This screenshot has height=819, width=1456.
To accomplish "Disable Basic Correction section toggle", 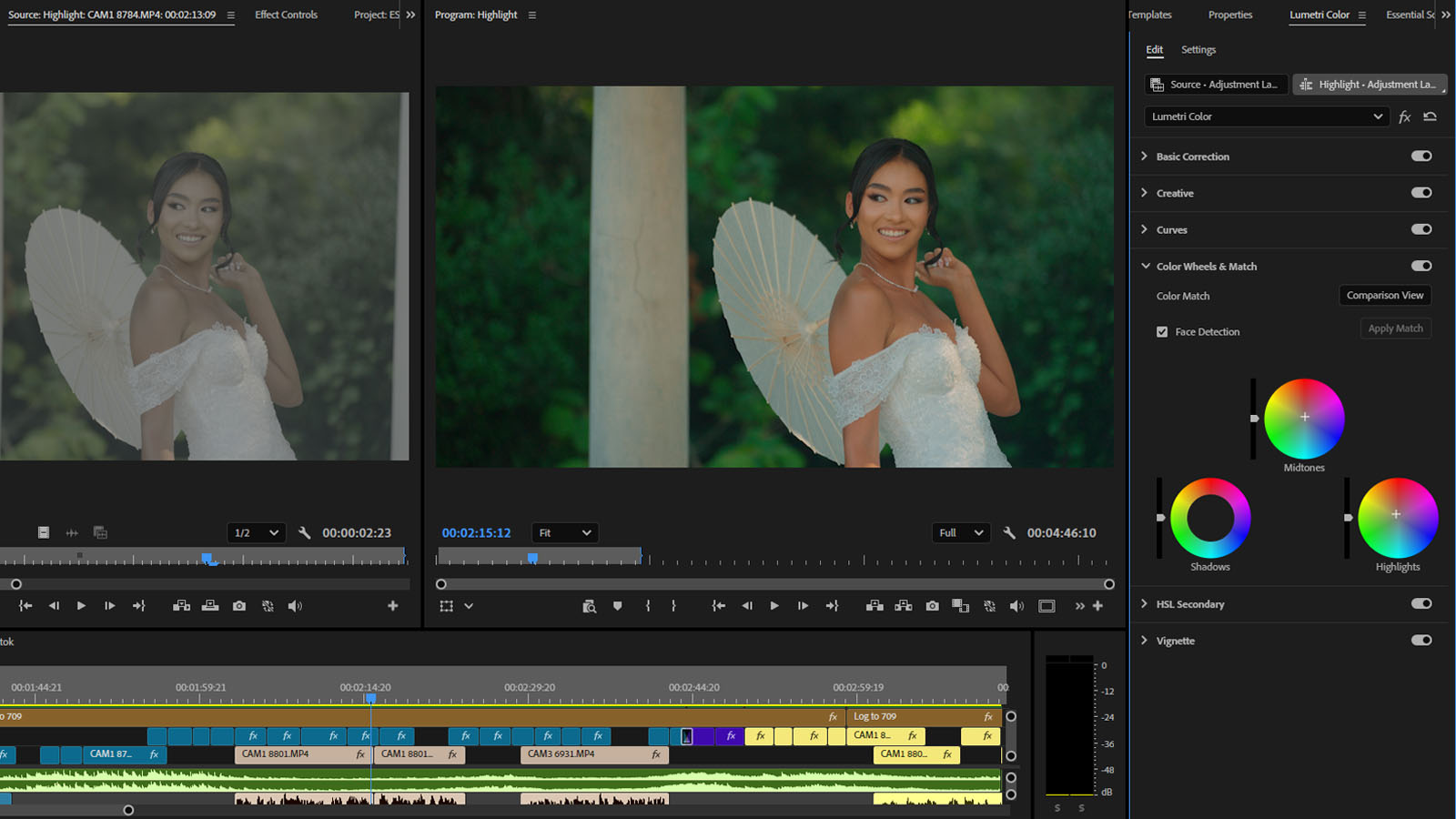I will click(x=1421, y=156).
